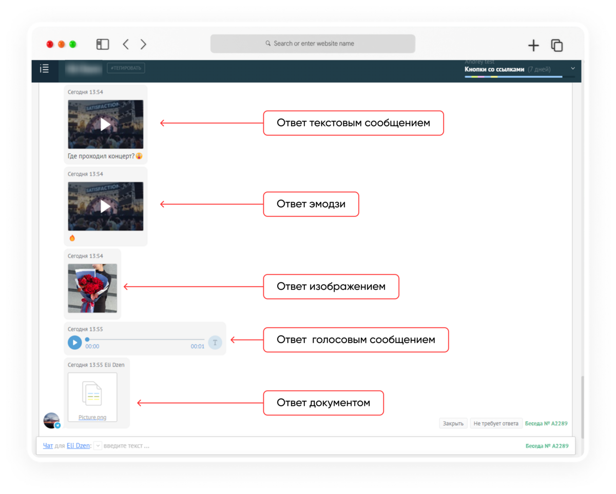Click the Закрыть button
The height and width of the screenshot is (494, 616).
pos(453,424)
